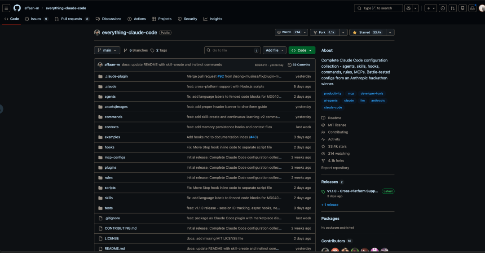The image size is (485, 253).
Task: Open pull request #92 link
Action: [x=220, y=76]
